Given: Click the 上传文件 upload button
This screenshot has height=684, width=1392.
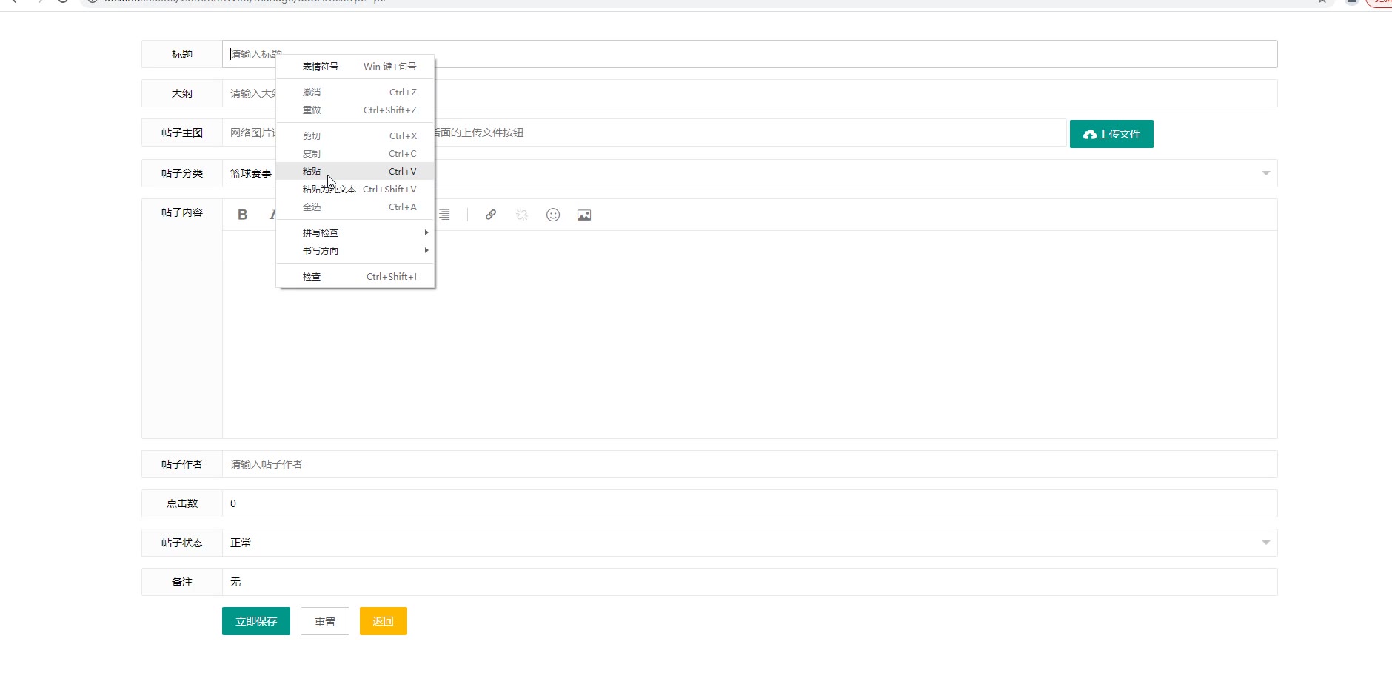Looking at the screenshot, I should pyautogui.click(x=1111, y=134).
